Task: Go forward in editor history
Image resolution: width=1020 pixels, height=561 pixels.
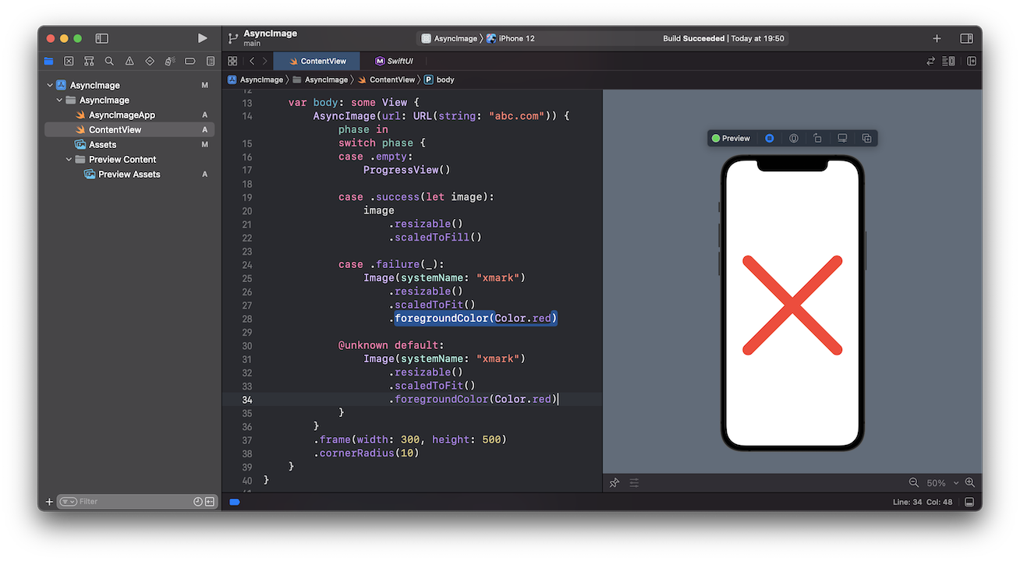Action: tap(265, 61)
